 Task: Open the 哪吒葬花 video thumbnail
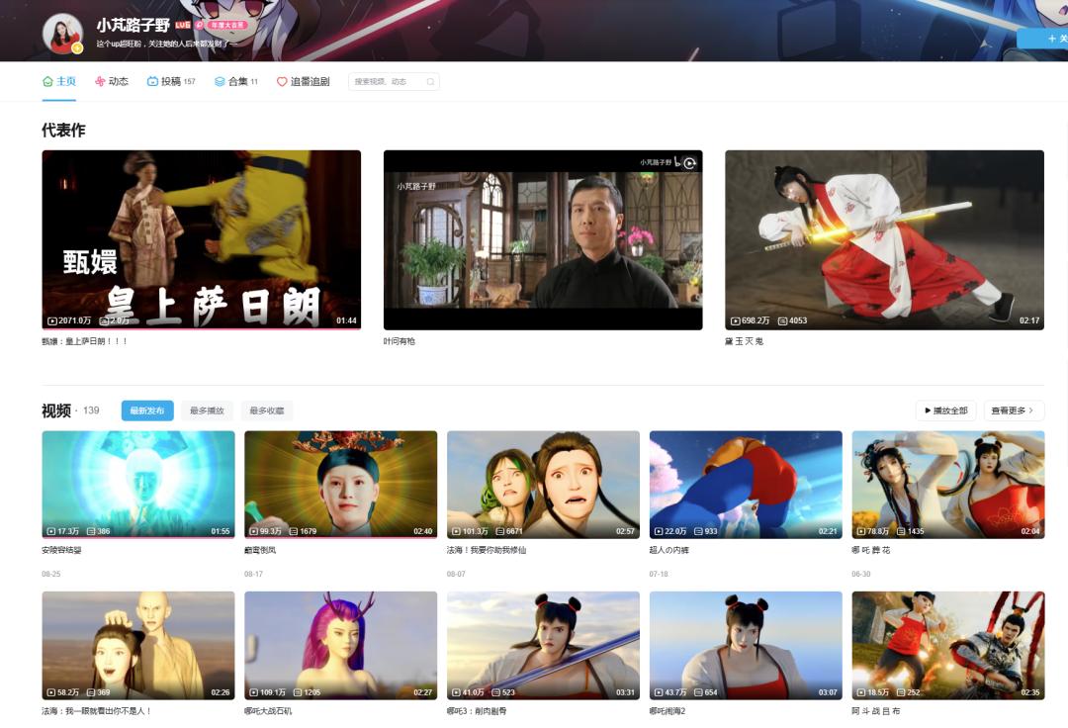(x=948, y=485)
